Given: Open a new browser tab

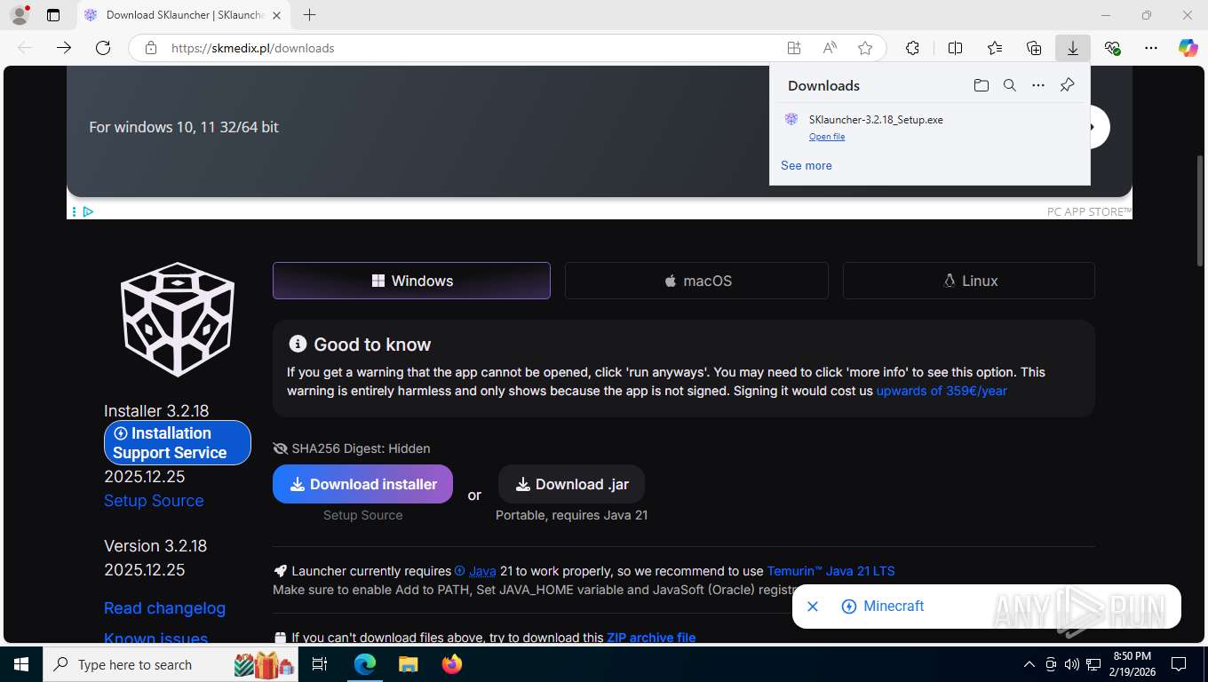Looking at the screenshot, I should [x=309, y=15].
